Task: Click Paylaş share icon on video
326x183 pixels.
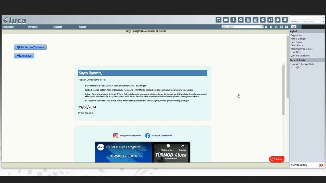Action: [x=182, y=146]
